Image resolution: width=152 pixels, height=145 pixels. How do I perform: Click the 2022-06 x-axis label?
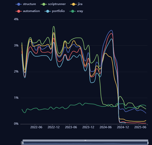pyautogui.click(x=36, y=127)
